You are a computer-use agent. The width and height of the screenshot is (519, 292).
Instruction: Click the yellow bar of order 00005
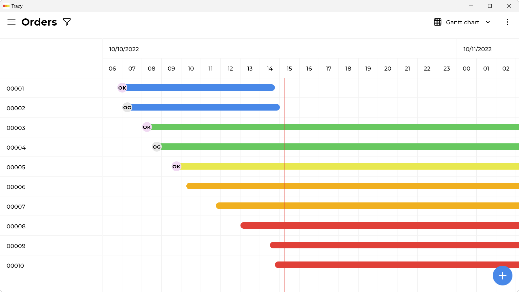coord(350,166)
